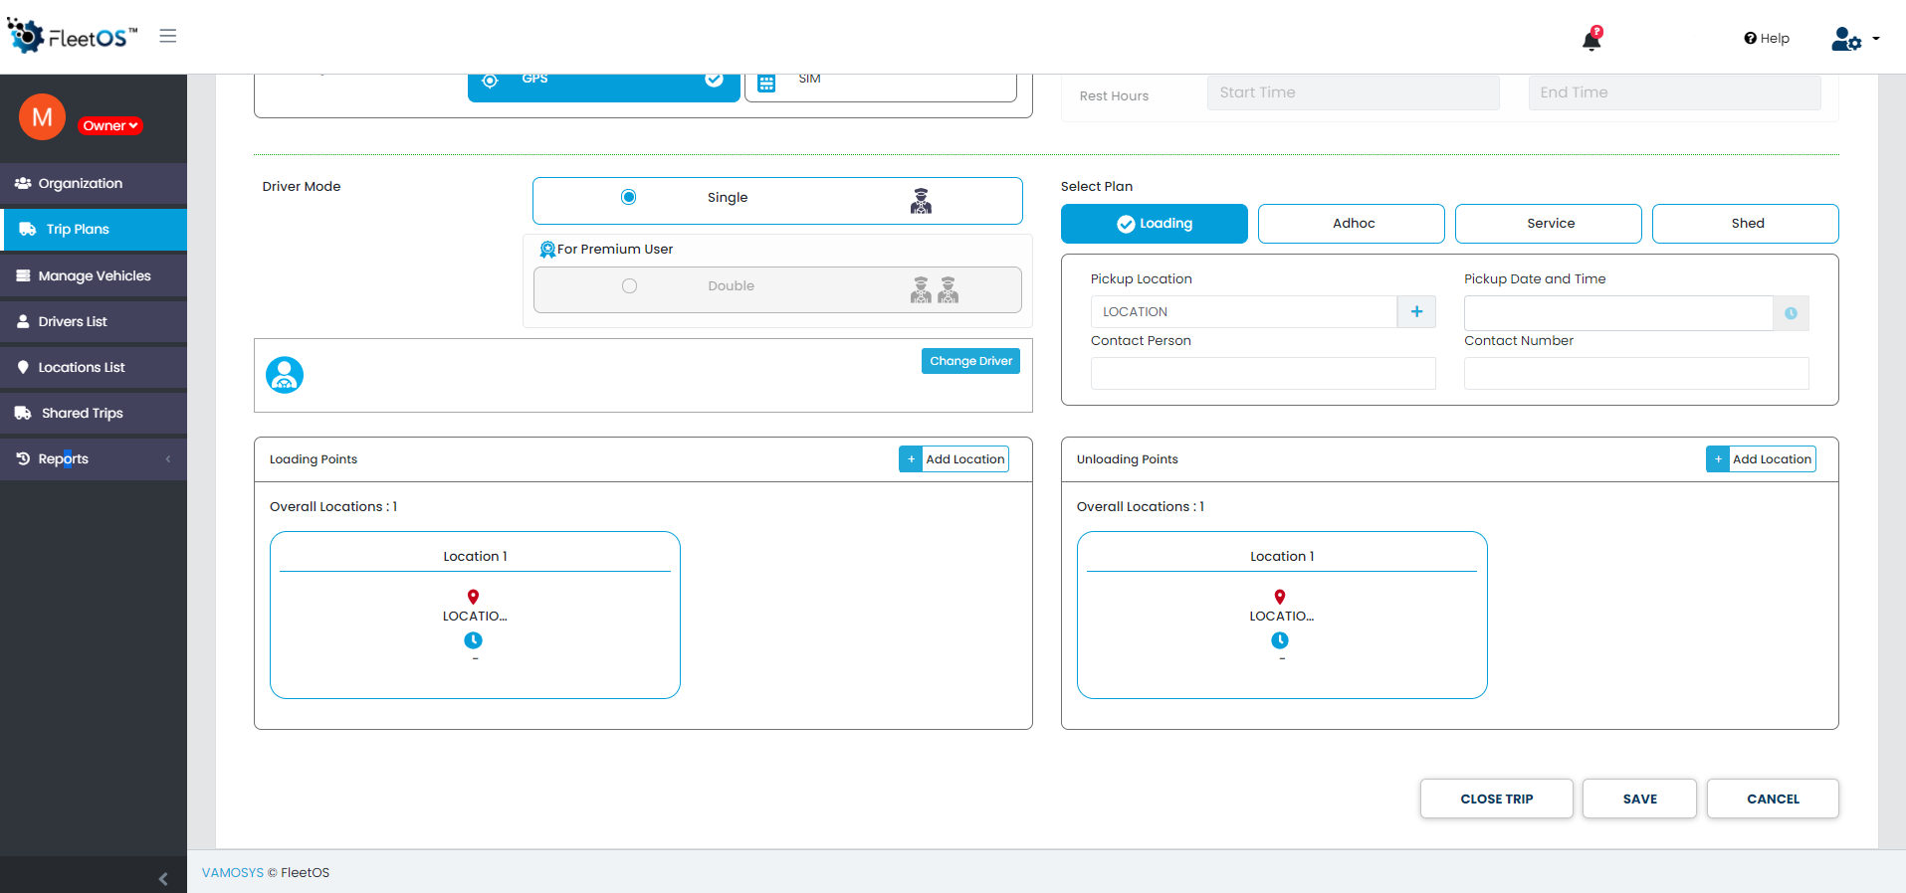
Task: Click the Loading Points Location 1 pin icon
Action: pyautogui.click(x=474, y=597)
